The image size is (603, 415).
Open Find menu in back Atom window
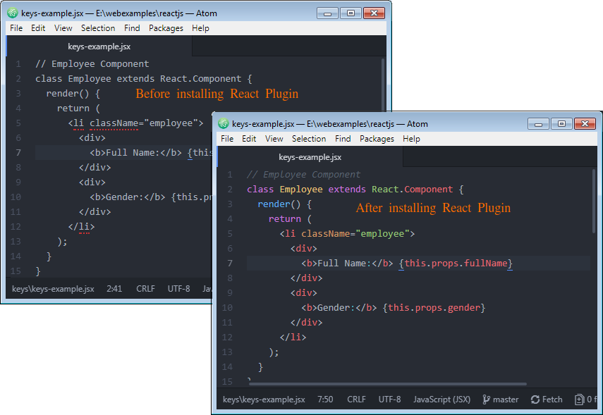coord(132,28)
